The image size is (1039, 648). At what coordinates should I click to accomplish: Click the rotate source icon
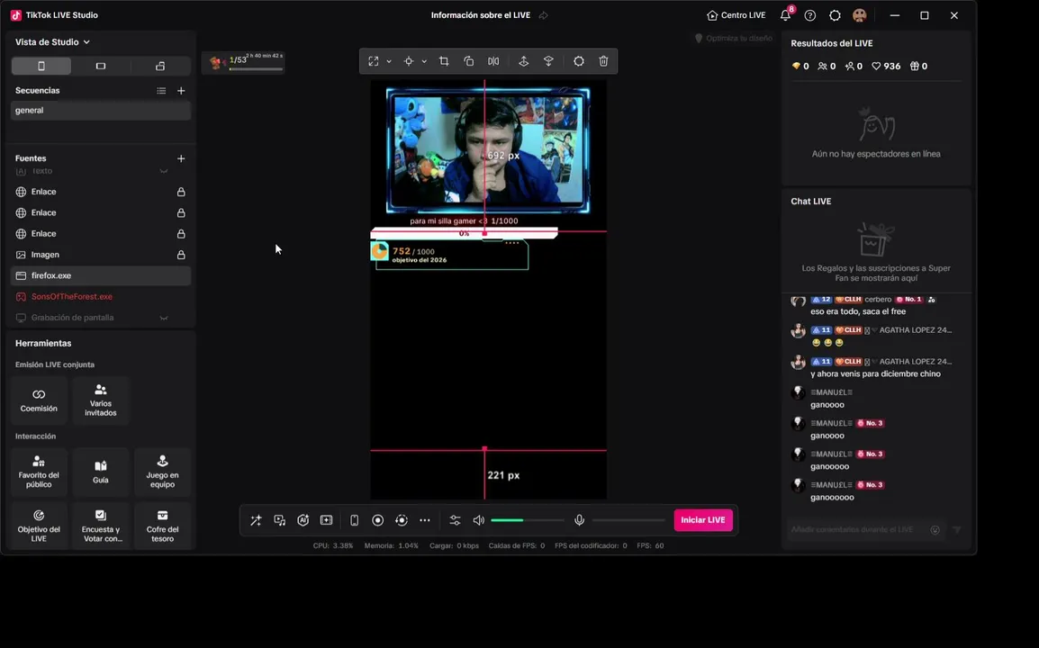(x=468, y=61)
